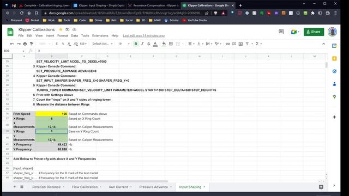Screen dimensions: 349x196
Task: Open the Explore button at bottom right
Action: click(x=321, y=187)
